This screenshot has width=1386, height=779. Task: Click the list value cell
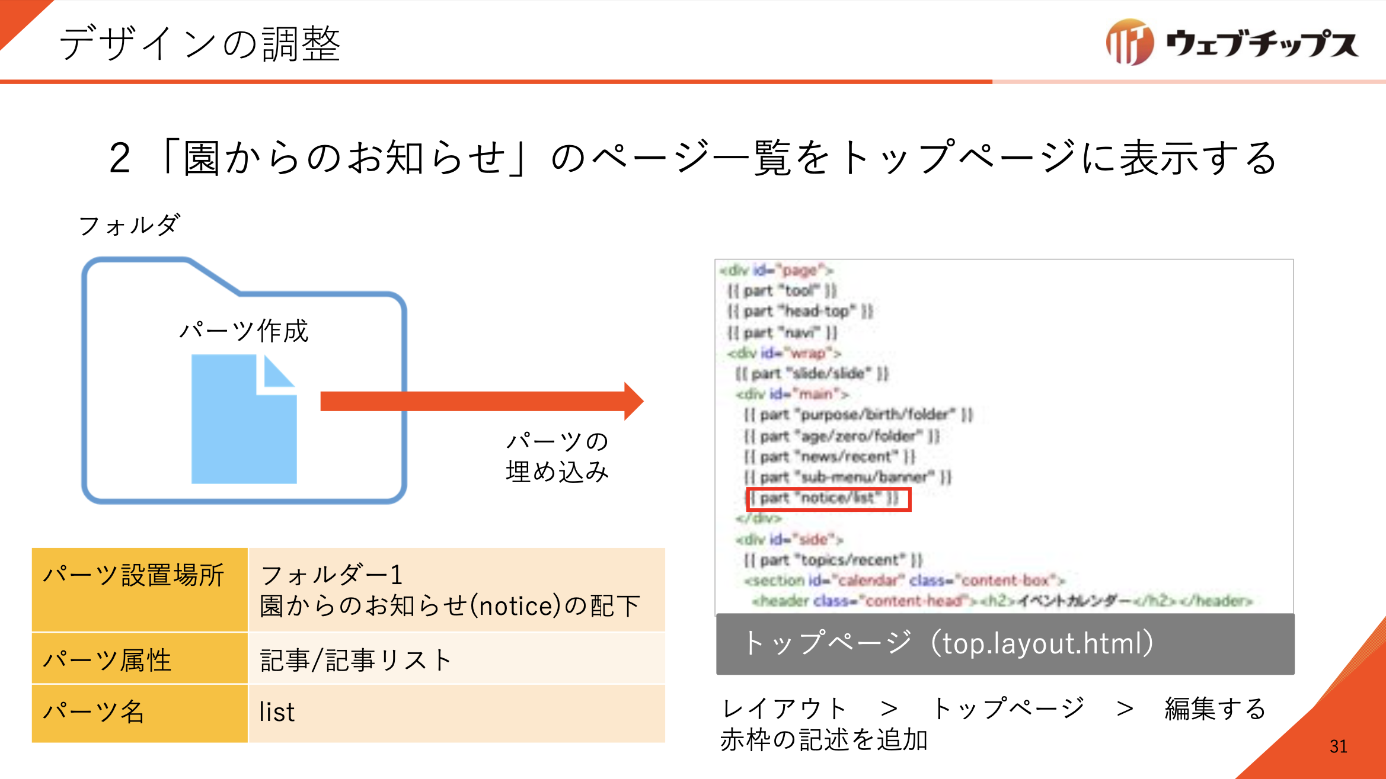(457, 713)
